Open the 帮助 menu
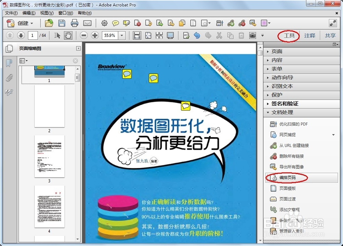The image size is (343, 246). [85, 13]
